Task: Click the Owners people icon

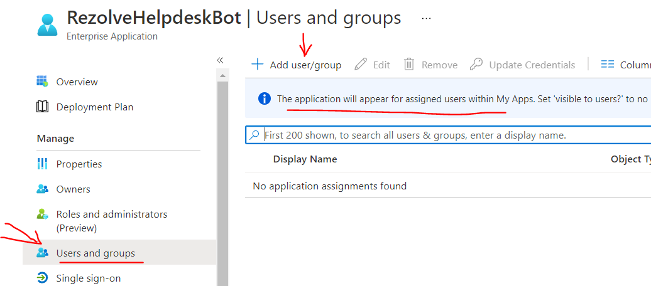Action: coord(42,189)
